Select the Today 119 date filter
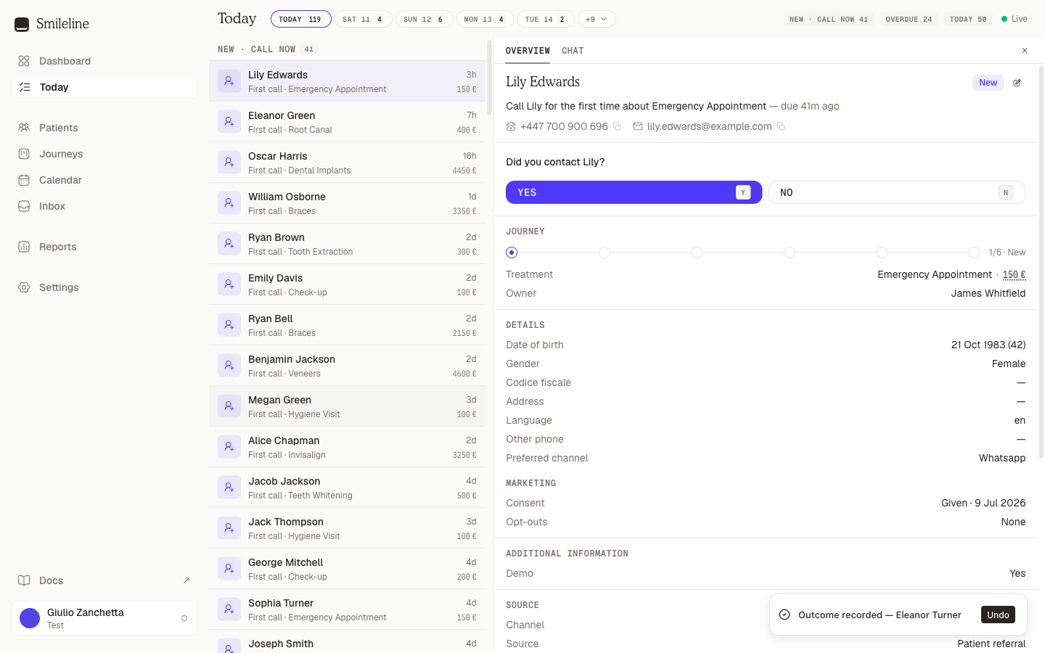The image size is (1045, 653). (x=301, y=19)
